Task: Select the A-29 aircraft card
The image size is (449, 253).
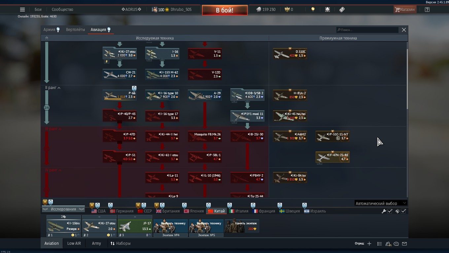Action: tap(205, 95)
